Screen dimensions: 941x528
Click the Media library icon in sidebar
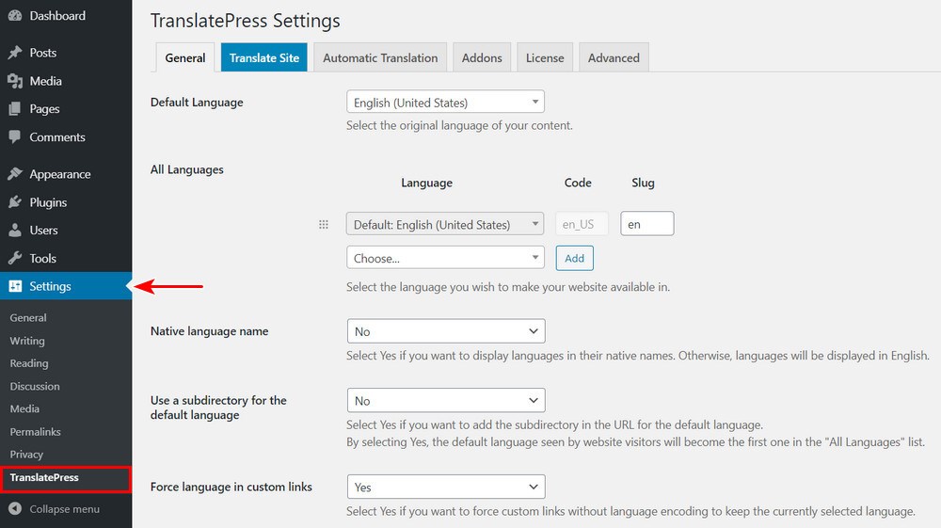point(15,81)
